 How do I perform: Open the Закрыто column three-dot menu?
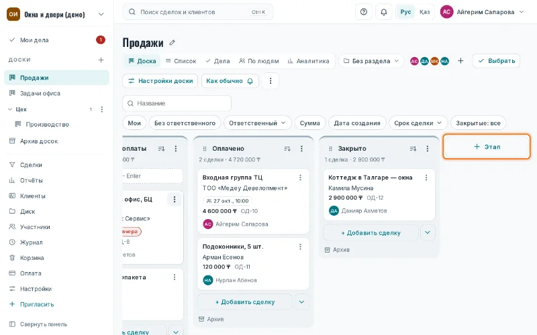428,149
